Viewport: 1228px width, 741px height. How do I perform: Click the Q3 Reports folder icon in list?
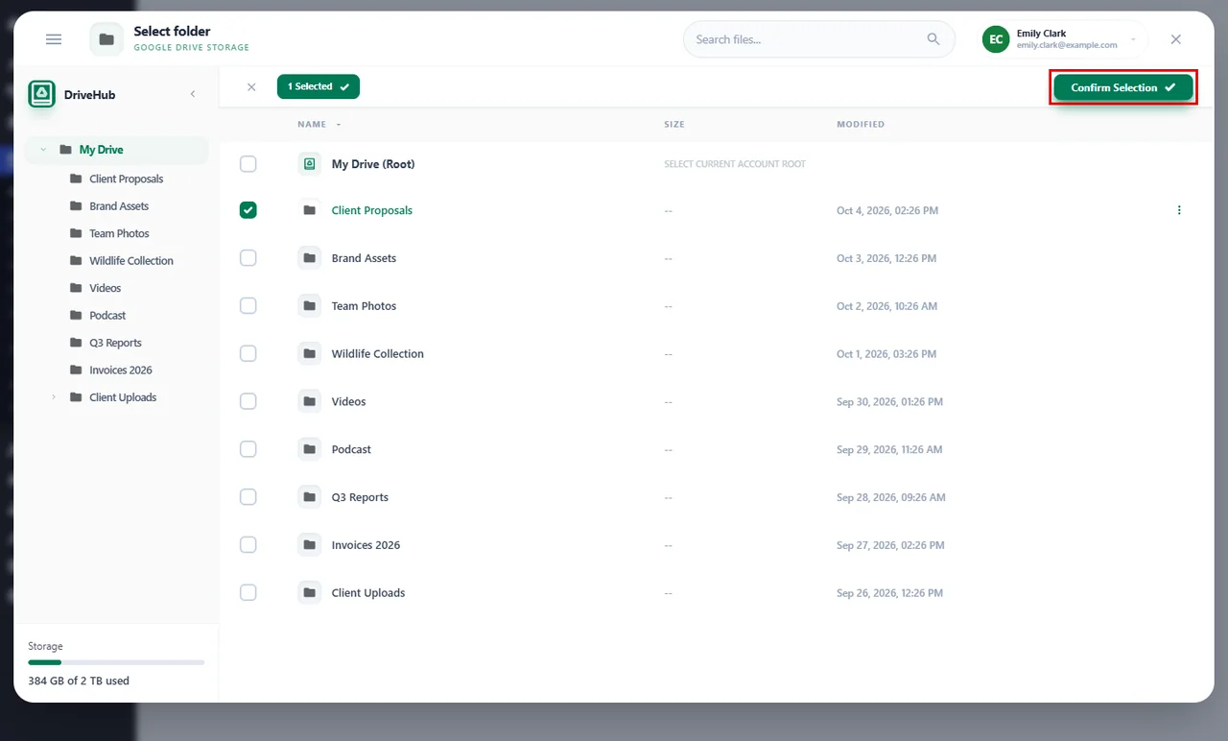click(309, 497)
